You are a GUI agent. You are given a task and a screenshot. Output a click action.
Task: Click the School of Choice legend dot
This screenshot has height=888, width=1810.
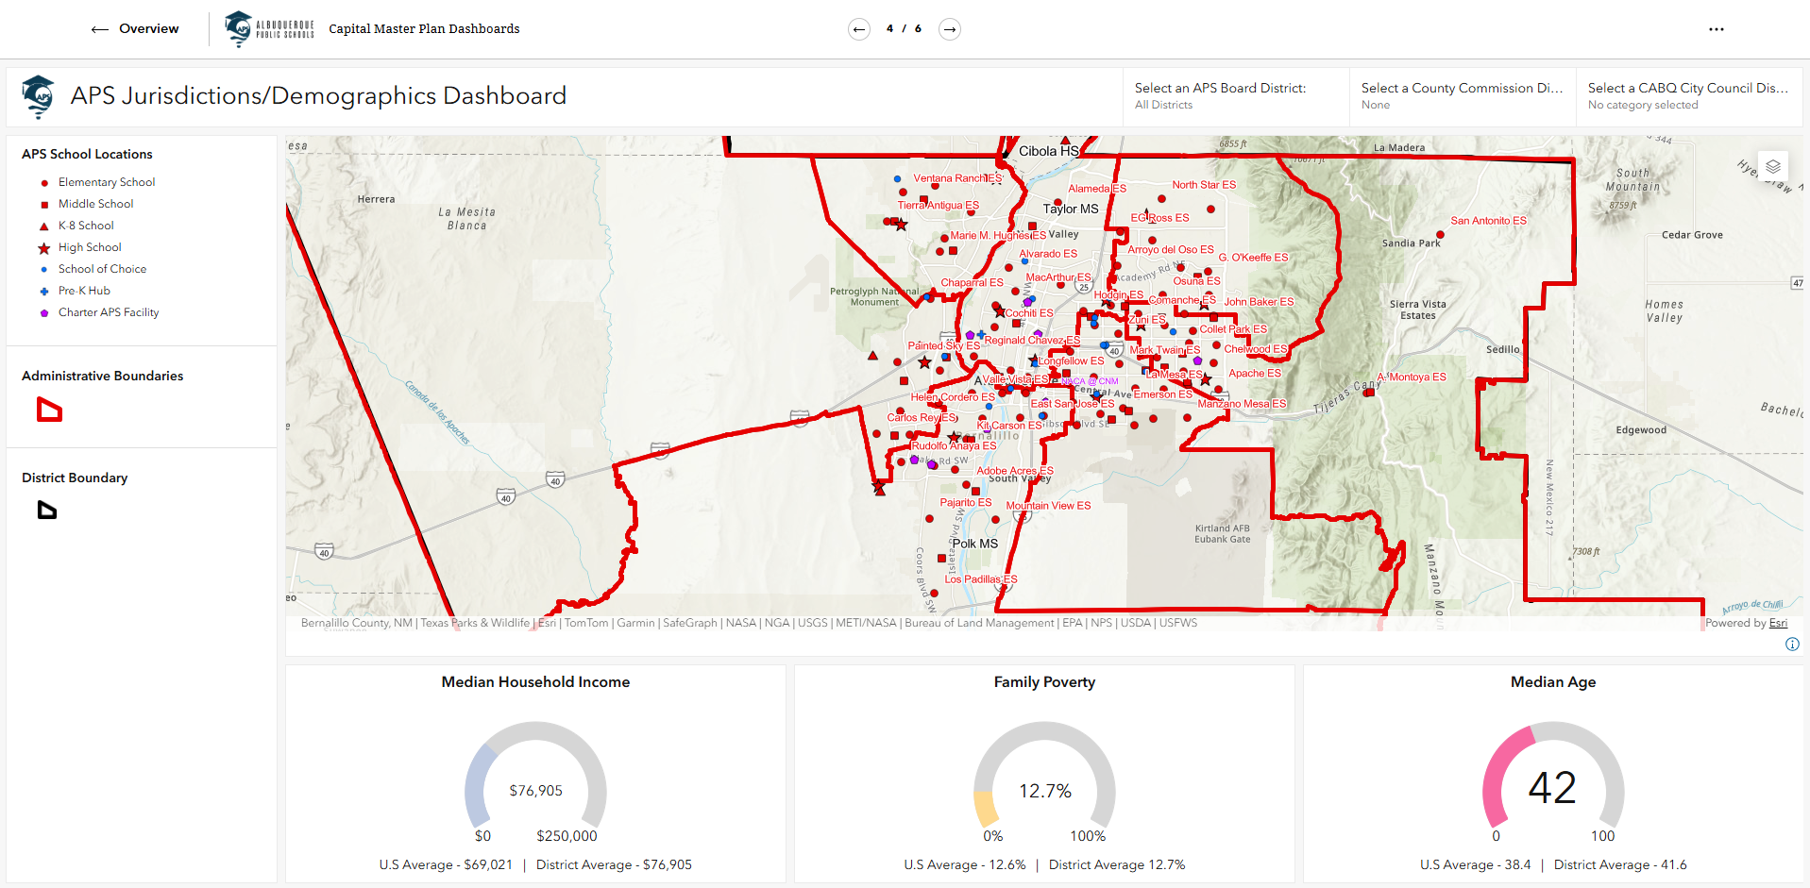point(44,270)
